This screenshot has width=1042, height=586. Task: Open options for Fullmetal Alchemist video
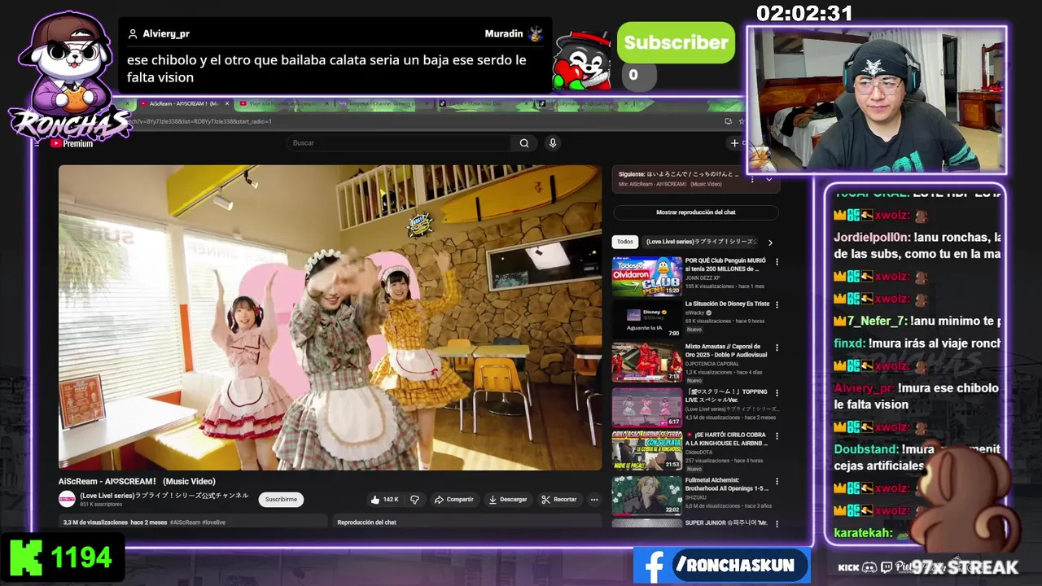pyautogui.click(x=777, y=481)
